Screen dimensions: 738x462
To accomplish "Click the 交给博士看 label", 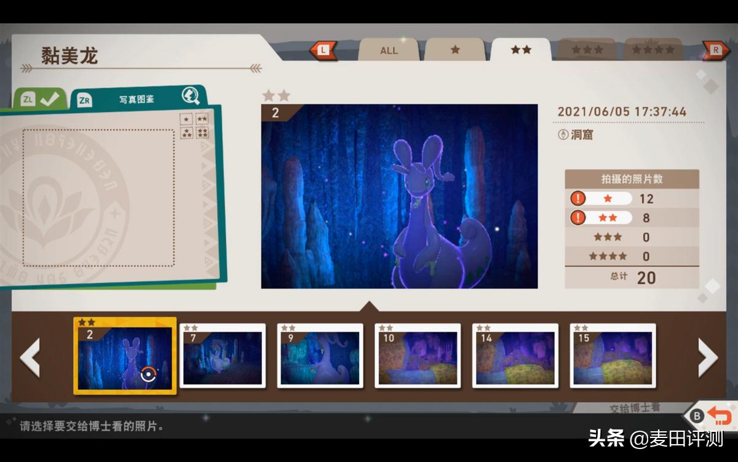I will pyautogui.click(x=635, y=408).
